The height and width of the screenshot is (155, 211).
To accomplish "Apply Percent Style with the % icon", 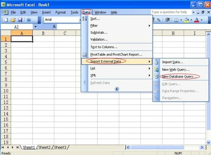I will click(x=159, y=20).
